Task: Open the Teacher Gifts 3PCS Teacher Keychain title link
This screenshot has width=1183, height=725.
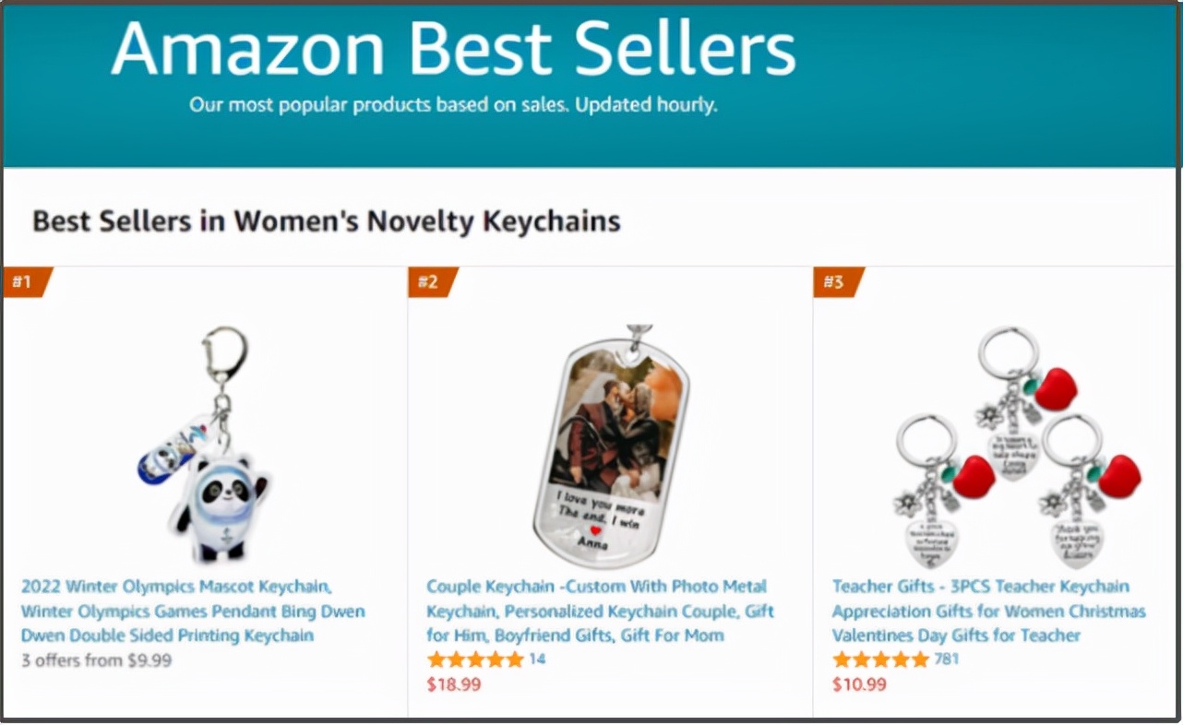Action: click(988, 611)
